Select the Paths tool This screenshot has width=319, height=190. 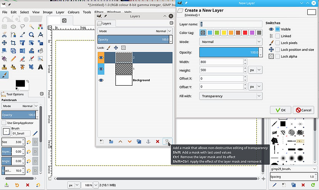pyautogui.click(x=13, y=35)
